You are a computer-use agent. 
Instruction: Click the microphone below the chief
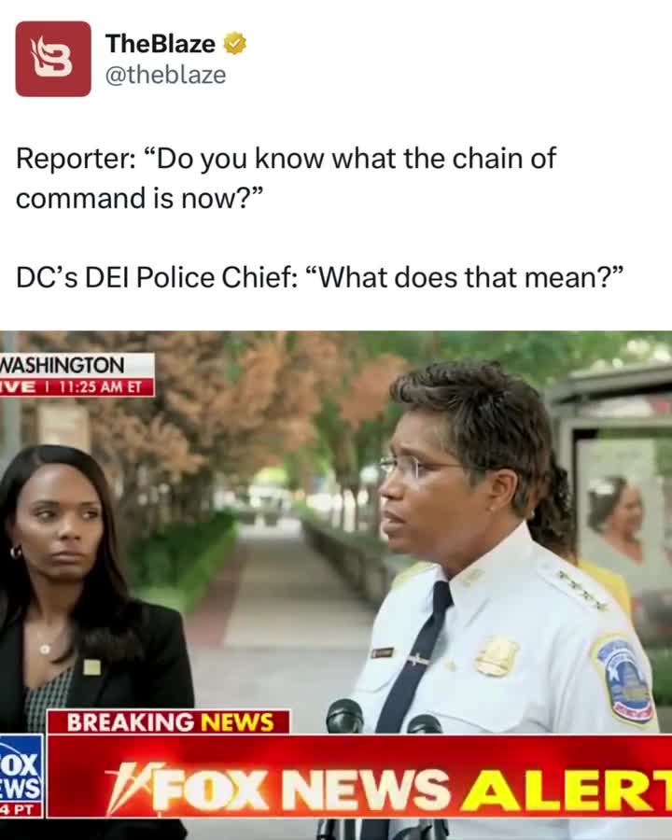coord(344,716)
